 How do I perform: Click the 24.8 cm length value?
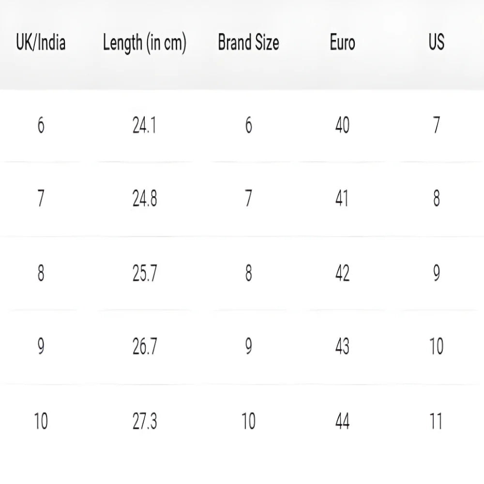point(144,199)
